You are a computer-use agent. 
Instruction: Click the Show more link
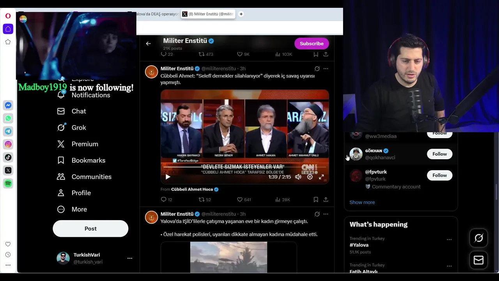[x=362, y=202]
